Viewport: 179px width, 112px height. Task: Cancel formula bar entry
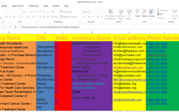coord(4,27)
